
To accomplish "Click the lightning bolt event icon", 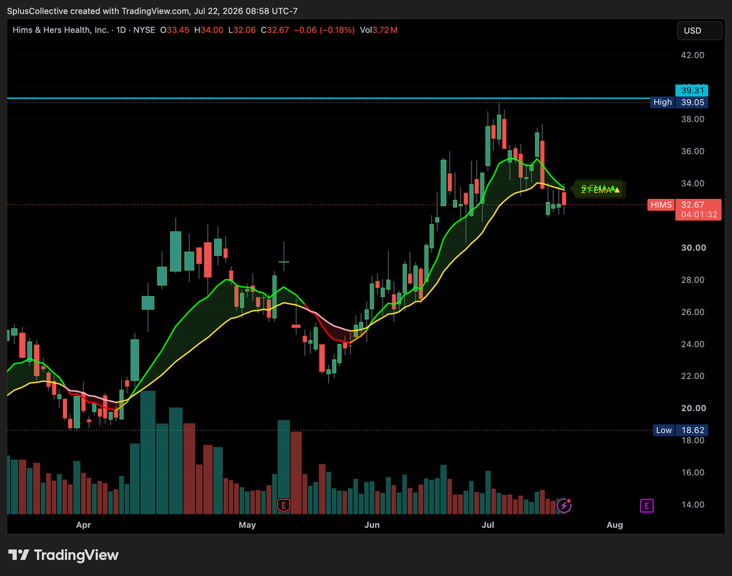I will click(565, 505).
